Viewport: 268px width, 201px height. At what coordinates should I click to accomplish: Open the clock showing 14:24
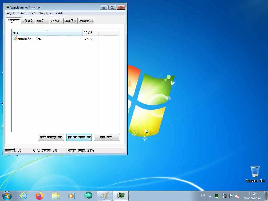click(x=253, y=196)
